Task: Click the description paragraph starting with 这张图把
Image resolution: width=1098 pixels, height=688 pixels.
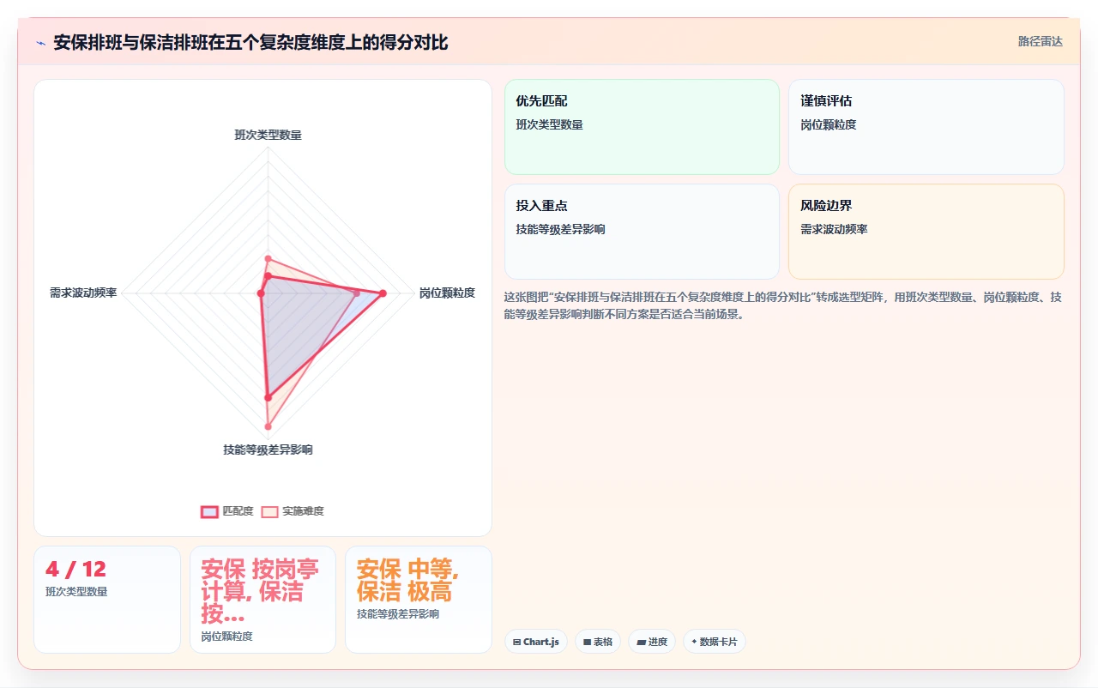Action: click(784, 305)
